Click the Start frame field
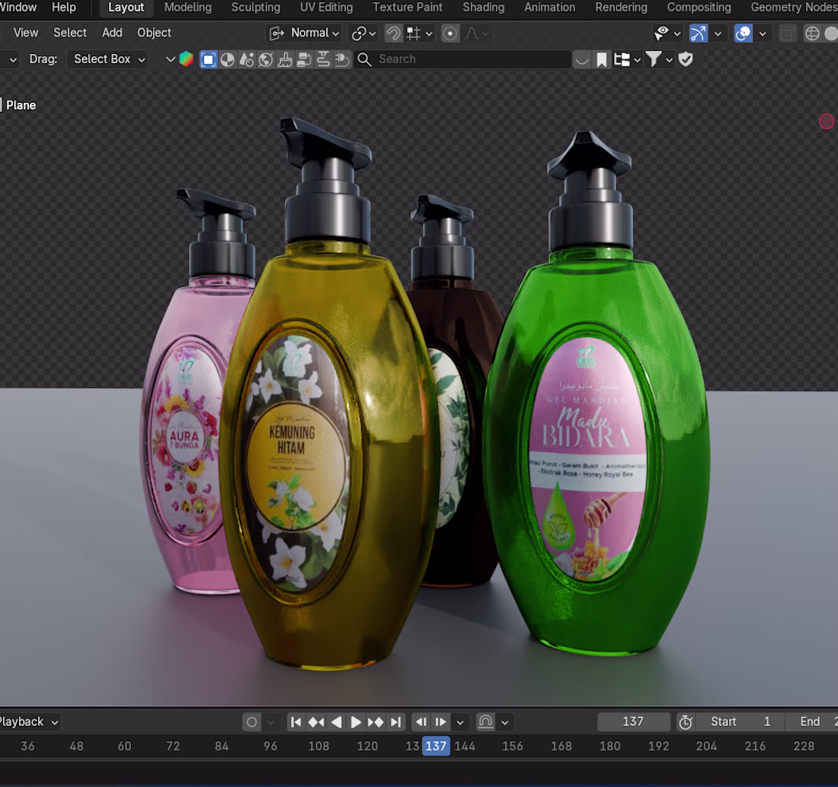838x787 pixels. 740,722
